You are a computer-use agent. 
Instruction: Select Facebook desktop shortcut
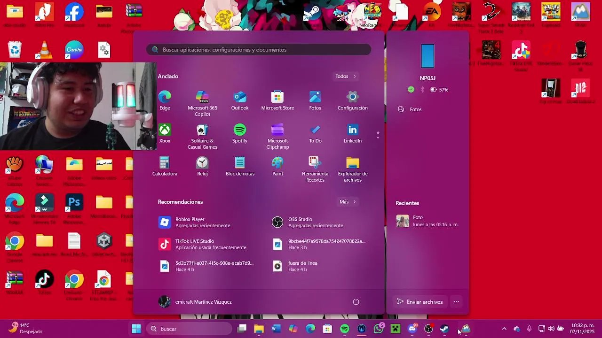click(74, 15)
